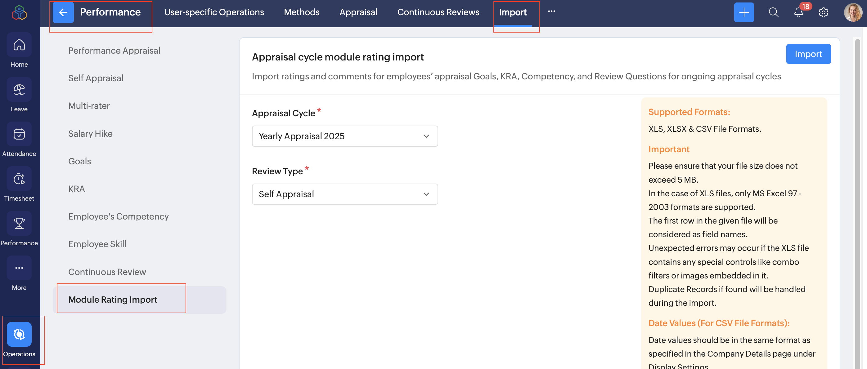This screenshot has height=369, width=867.
Task: Switch to the Continuous Reviews tab
Action: point(438,12)
